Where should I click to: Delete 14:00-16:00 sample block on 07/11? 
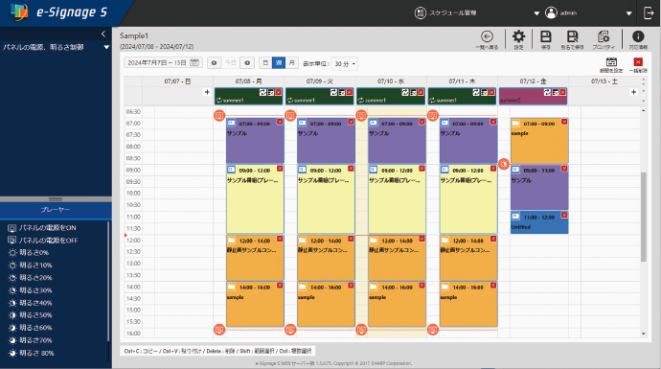tap(493, 286)
